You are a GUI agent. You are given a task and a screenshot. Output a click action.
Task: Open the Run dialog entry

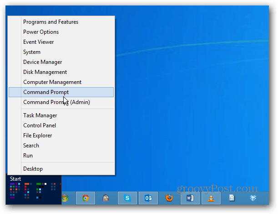pyautogui.click(x=61, y=156)
